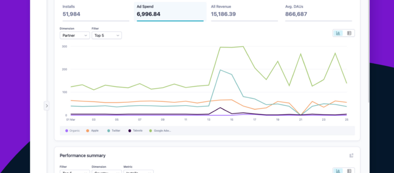Toggle Google Adw... series in legend
This screenshot has width=394, height=173.
click(160, 131)
